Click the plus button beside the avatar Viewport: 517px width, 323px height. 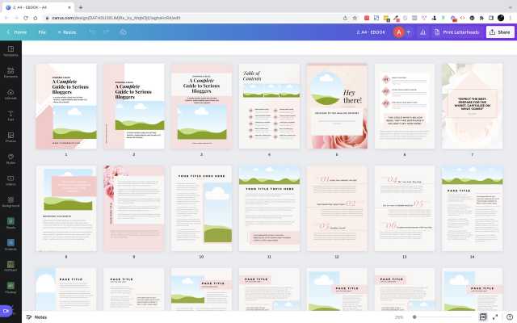click(409, 32)
